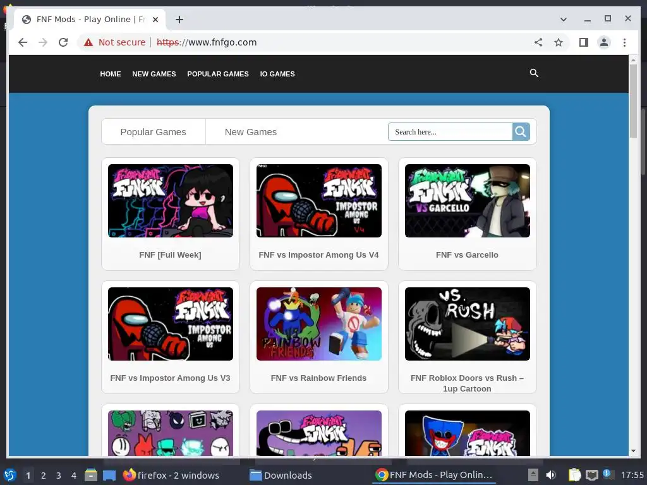This screenshot has height=485, width=647.
Task: Open the notification tray icon
Action: [x=608, y=474]
